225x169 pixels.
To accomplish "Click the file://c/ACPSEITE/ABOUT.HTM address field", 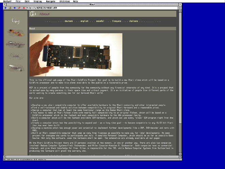I will (x=102, y=8).
